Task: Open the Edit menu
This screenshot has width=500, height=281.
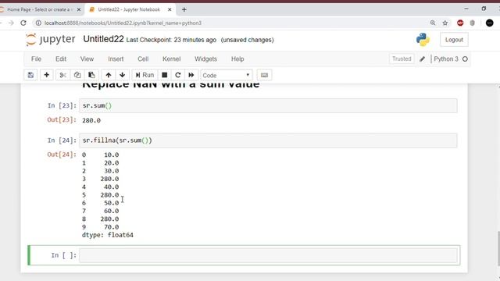Action: pyautogui.click(x=61, y=59)
